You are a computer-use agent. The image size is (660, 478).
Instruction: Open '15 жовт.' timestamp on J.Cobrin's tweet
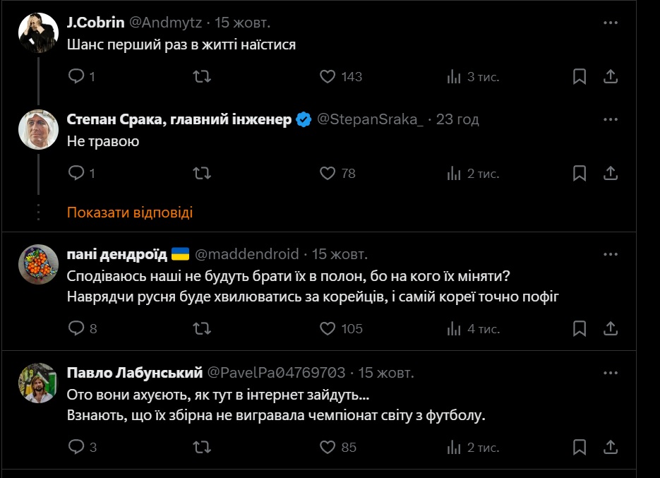(242, 23)
